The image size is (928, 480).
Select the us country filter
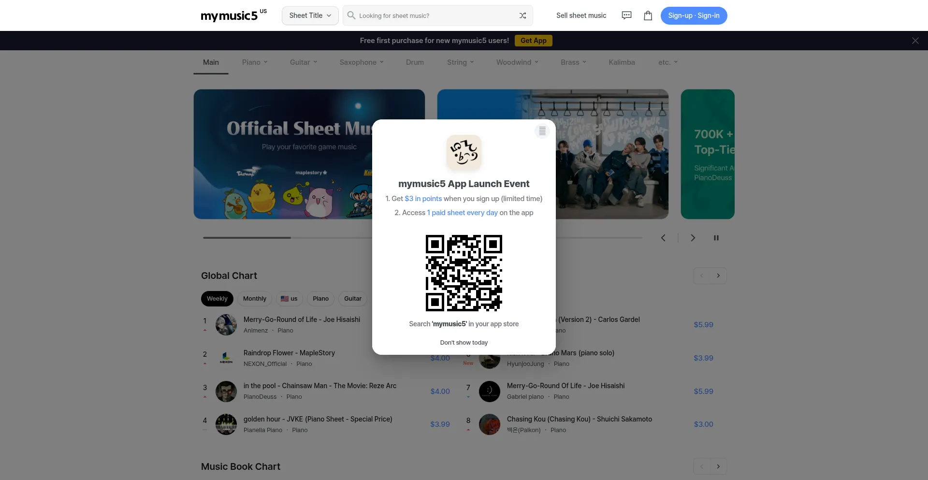tap(290, 299)
